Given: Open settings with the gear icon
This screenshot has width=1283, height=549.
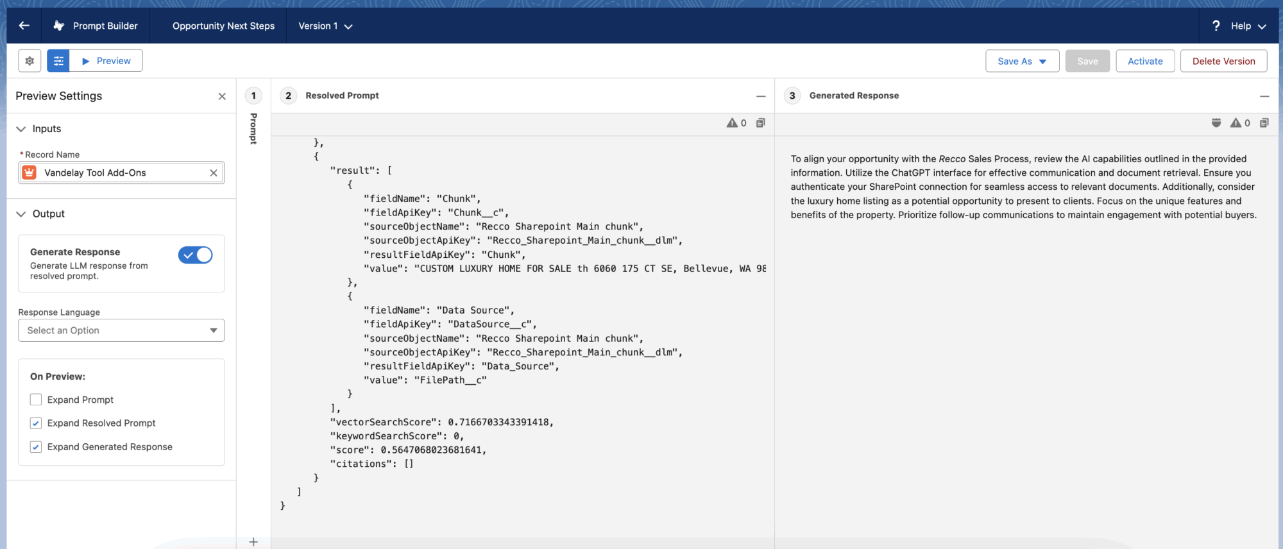Looking at the screenshot, I should tap(30, 61).
